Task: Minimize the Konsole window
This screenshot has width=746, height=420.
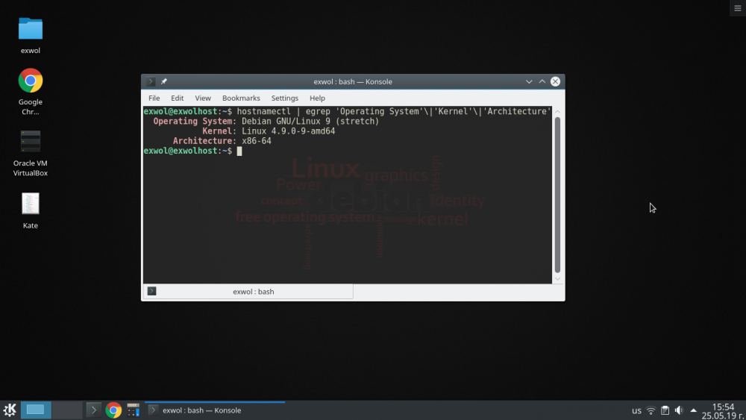Action: (529, 81)
